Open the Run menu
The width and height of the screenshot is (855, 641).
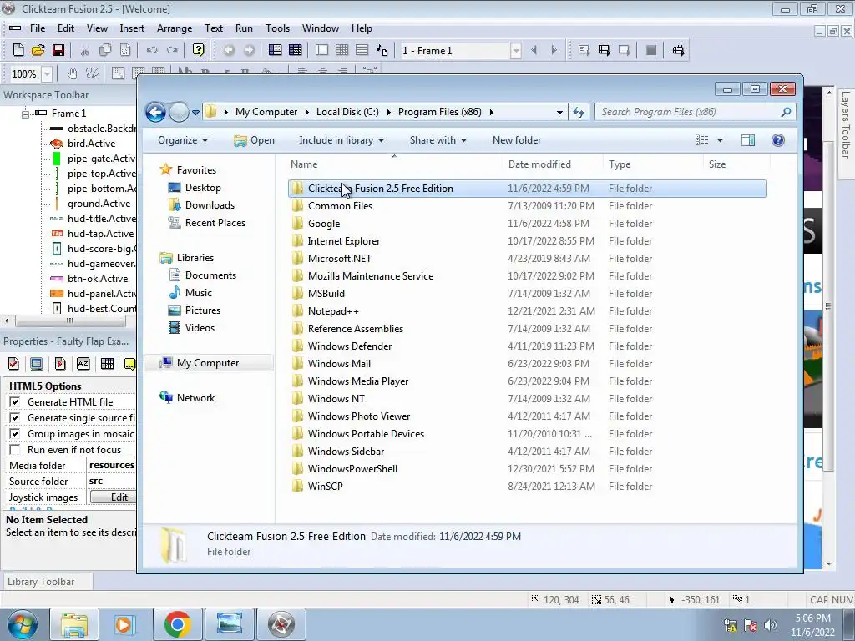244,28
